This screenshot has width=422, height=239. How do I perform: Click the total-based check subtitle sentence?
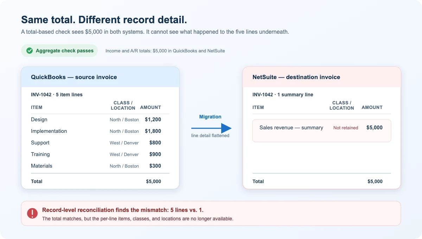155,32
